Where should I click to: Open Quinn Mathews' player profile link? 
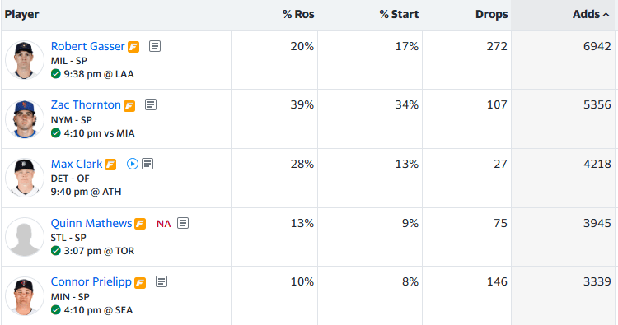[91, 223]
